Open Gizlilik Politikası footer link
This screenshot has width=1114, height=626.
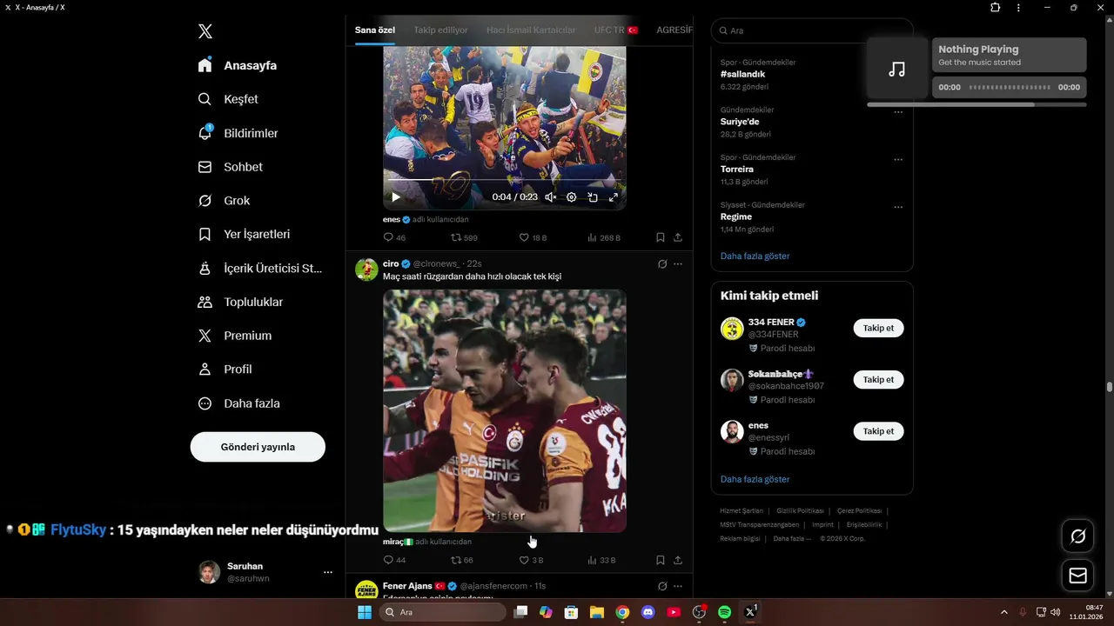[x=800, y=511]
